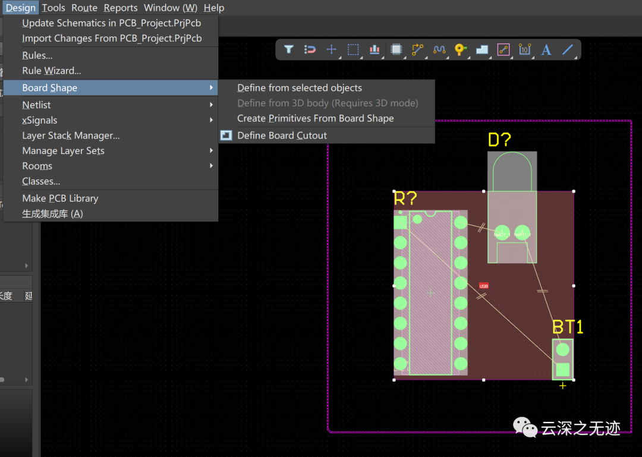Expand the Netlist submenu
Screen dimensions: 642x457
pos(111,105)
